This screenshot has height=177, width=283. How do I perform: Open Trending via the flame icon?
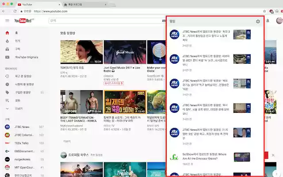(7, 41)
